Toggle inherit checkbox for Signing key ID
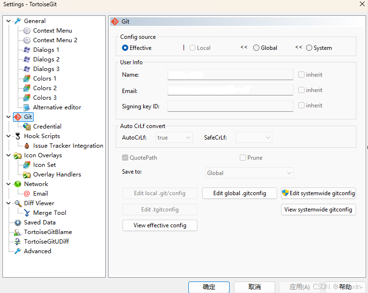The width and height of the screenshot is (368, 293). tap(301, 105)
